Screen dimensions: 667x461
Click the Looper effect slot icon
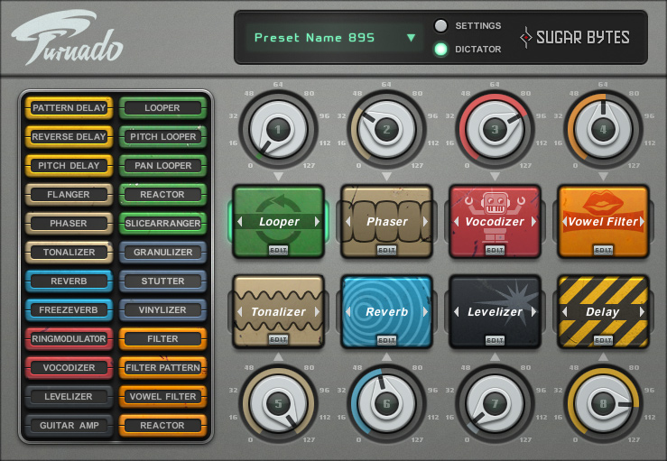pyautogui.click(x=279, y=221)
